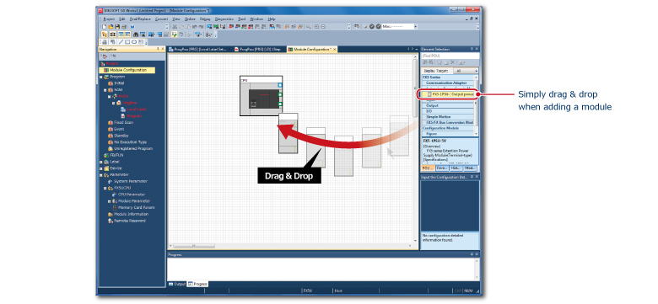This screenshot has width=658, height=304.
Task: Switch to Progress tab at bottom
Action: point(197,284)
